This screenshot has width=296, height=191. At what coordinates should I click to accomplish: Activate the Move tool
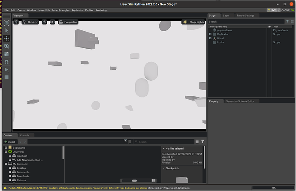tap(6, 38)
